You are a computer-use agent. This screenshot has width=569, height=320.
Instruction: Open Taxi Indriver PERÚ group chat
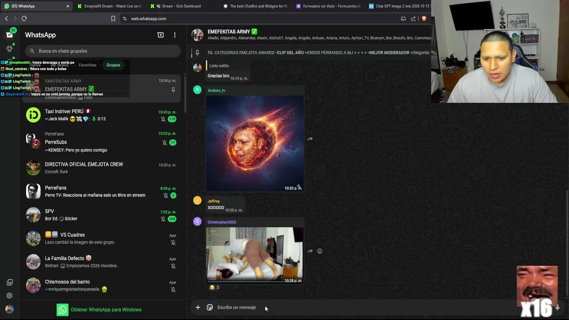102,115
